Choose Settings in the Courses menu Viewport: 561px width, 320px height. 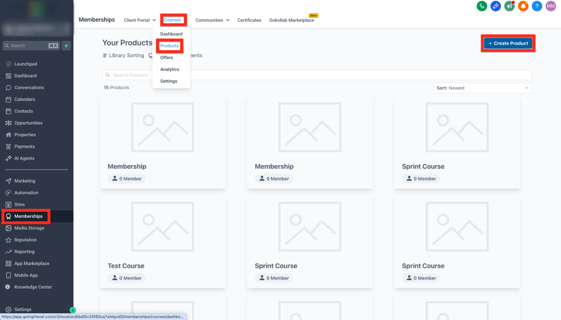tap(169, 81)
